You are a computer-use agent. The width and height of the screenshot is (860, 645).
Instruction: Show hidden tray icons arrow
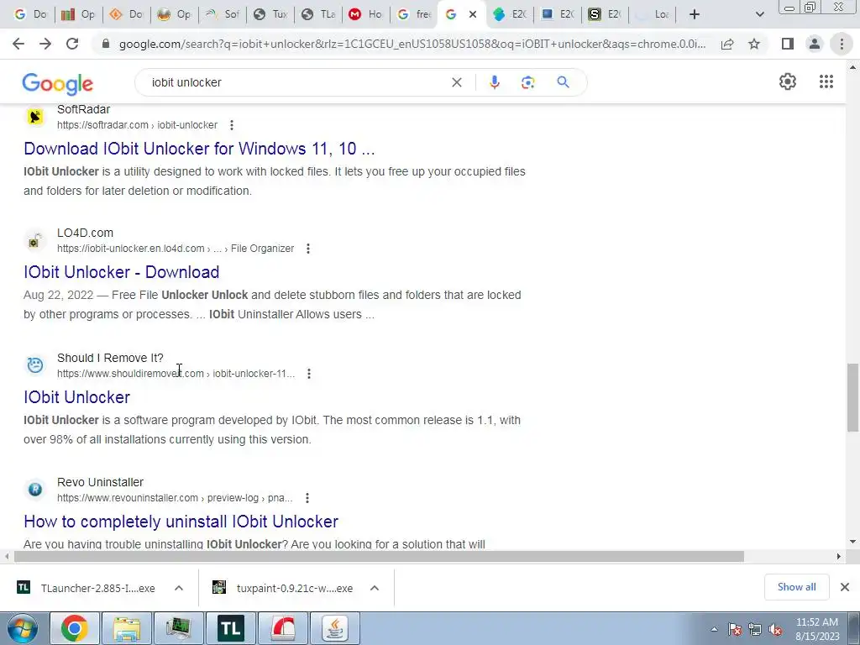[x=714, y=630]
